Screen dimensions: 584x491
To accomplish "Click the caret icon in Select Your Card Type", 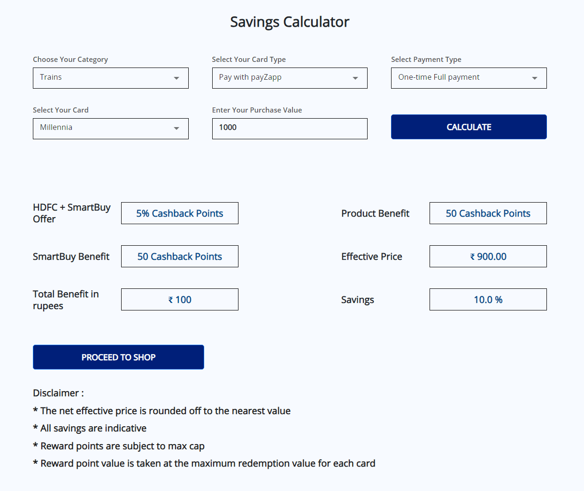I will pos(355,78).
